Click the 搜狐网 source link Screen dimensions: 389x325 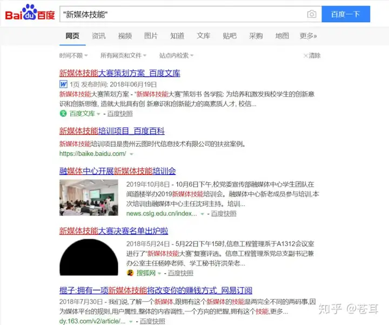(146, 273)
